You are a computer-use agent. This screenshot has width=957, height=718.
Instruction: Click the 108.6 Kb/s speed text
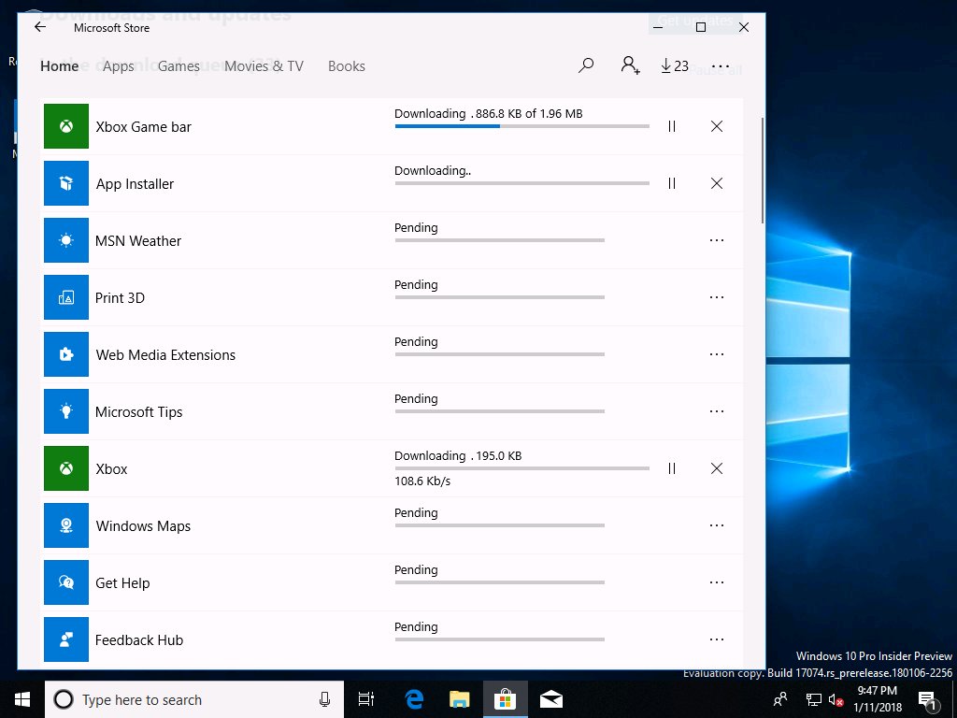(422, 481)
